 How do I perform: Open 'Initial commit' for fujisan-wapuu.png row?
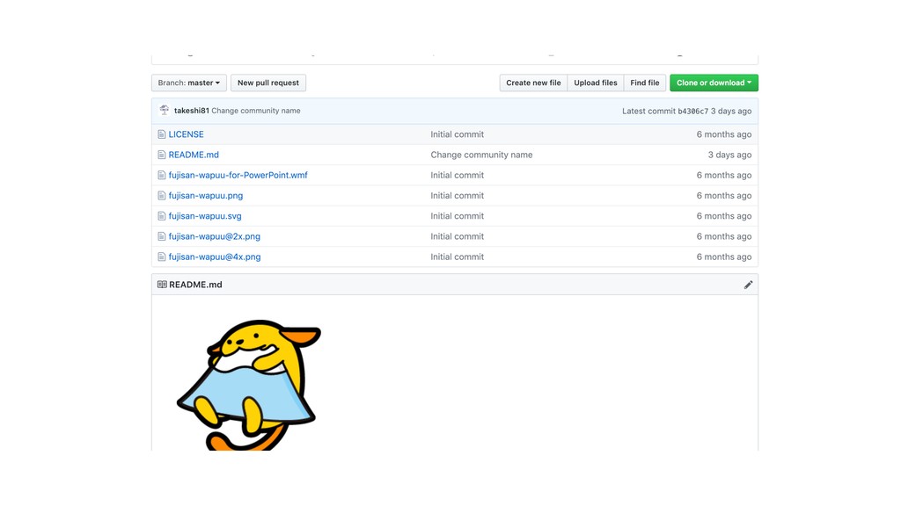pyautogui.click(x=458, y=196)
